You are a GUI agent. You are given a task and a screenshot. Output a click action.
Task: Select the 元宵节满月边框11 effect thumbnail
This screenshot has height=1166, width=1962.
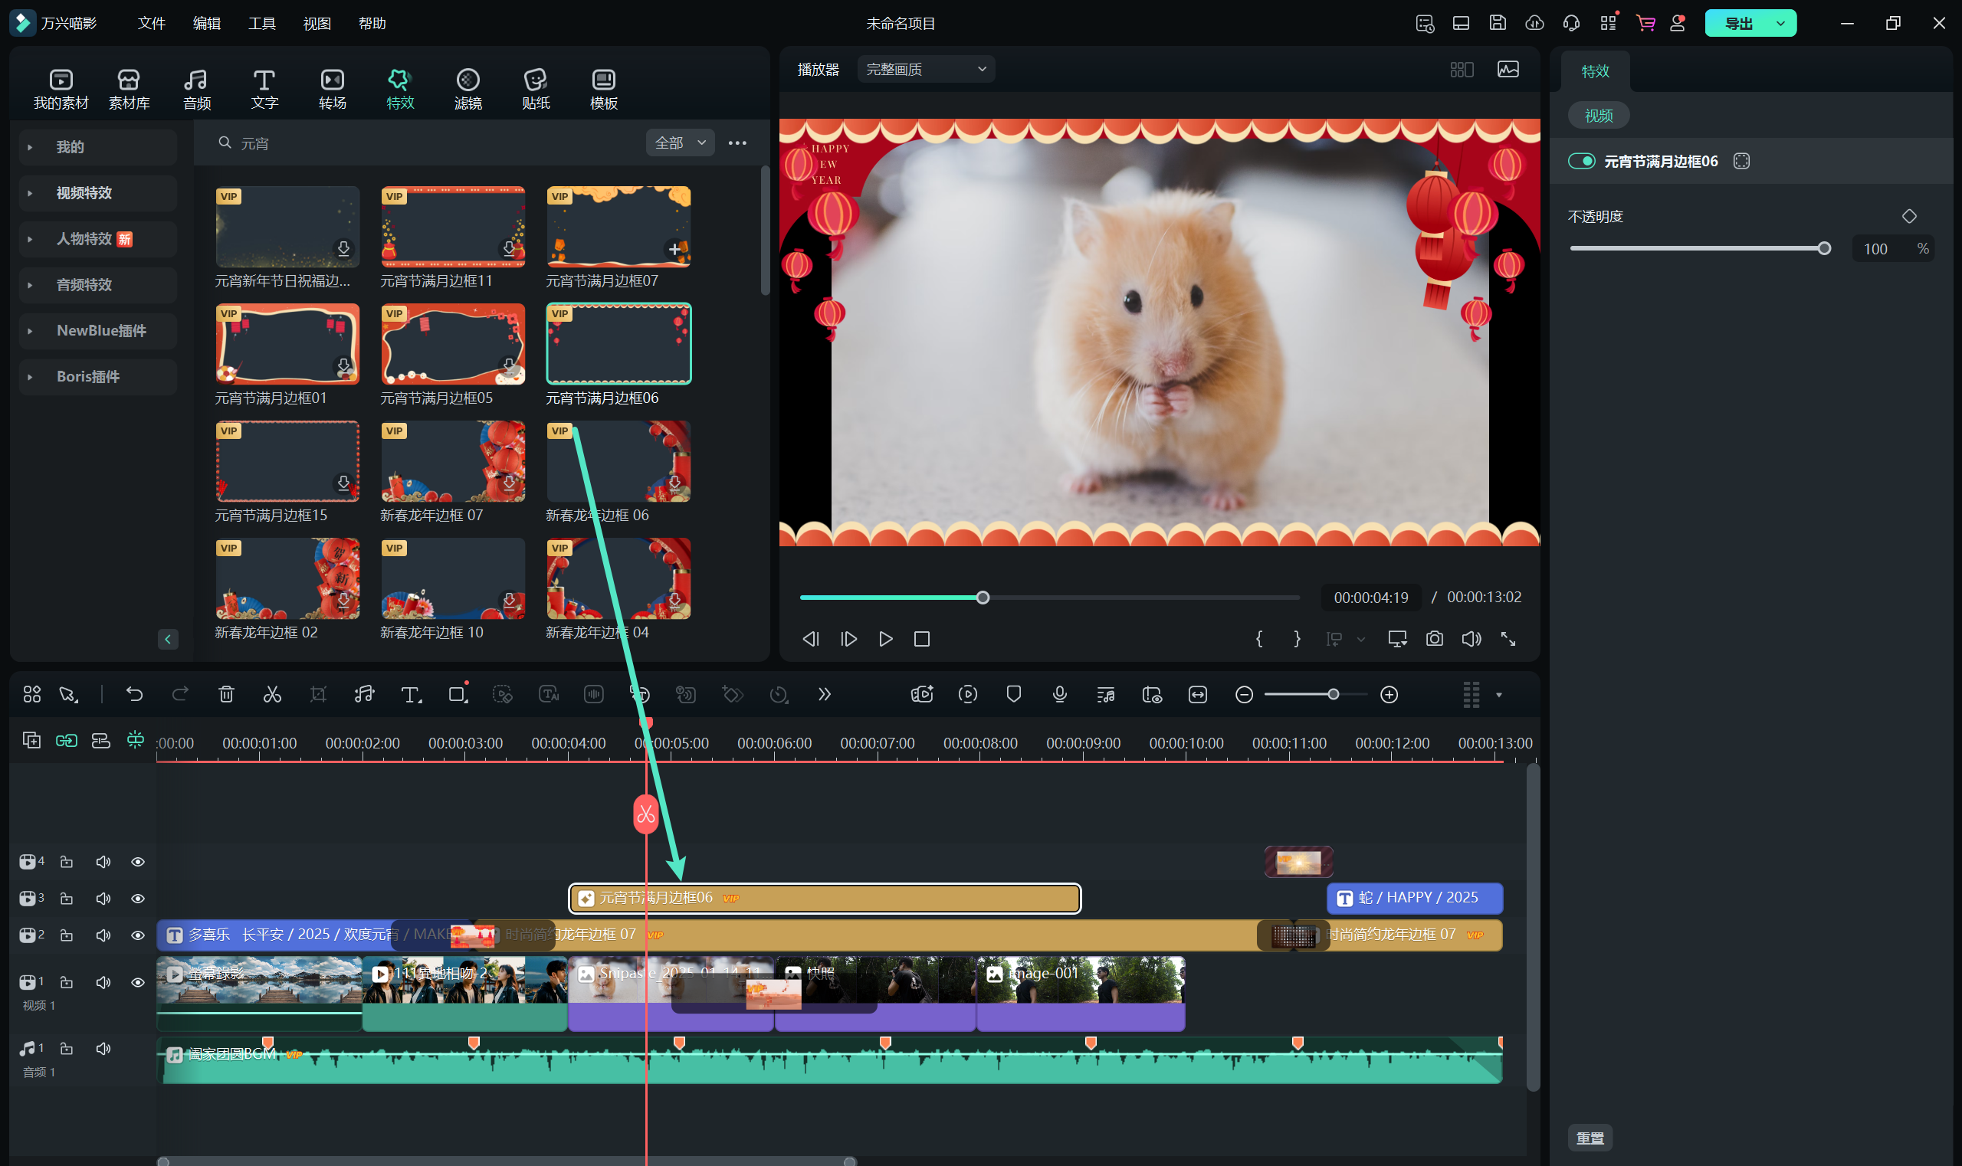point(453,227)
